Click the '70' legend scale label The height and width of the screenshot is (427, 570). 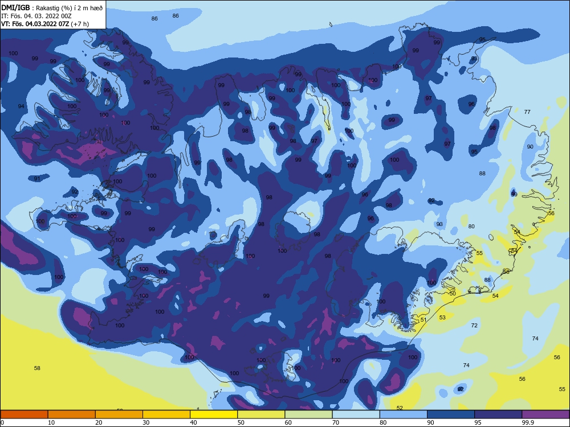pyautogui.click(x=336, y=422)
